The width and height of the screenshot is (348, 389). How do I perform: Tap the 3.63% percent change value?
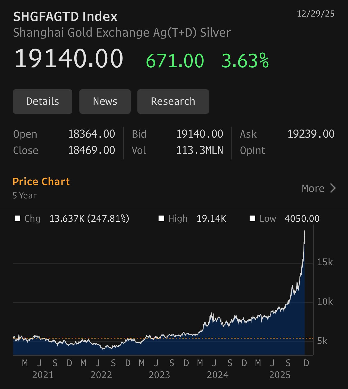coord(245,61)
